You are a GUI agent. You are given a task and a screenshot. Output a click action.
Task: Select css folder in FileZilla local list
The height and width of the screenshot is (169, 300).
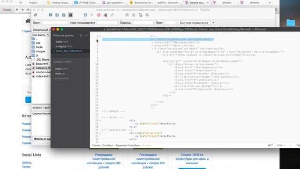coord(38,43)
